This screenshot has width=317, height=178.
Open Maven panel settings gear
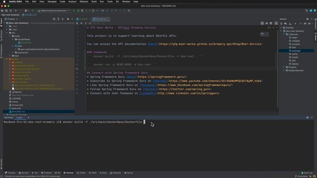[308, 19]
